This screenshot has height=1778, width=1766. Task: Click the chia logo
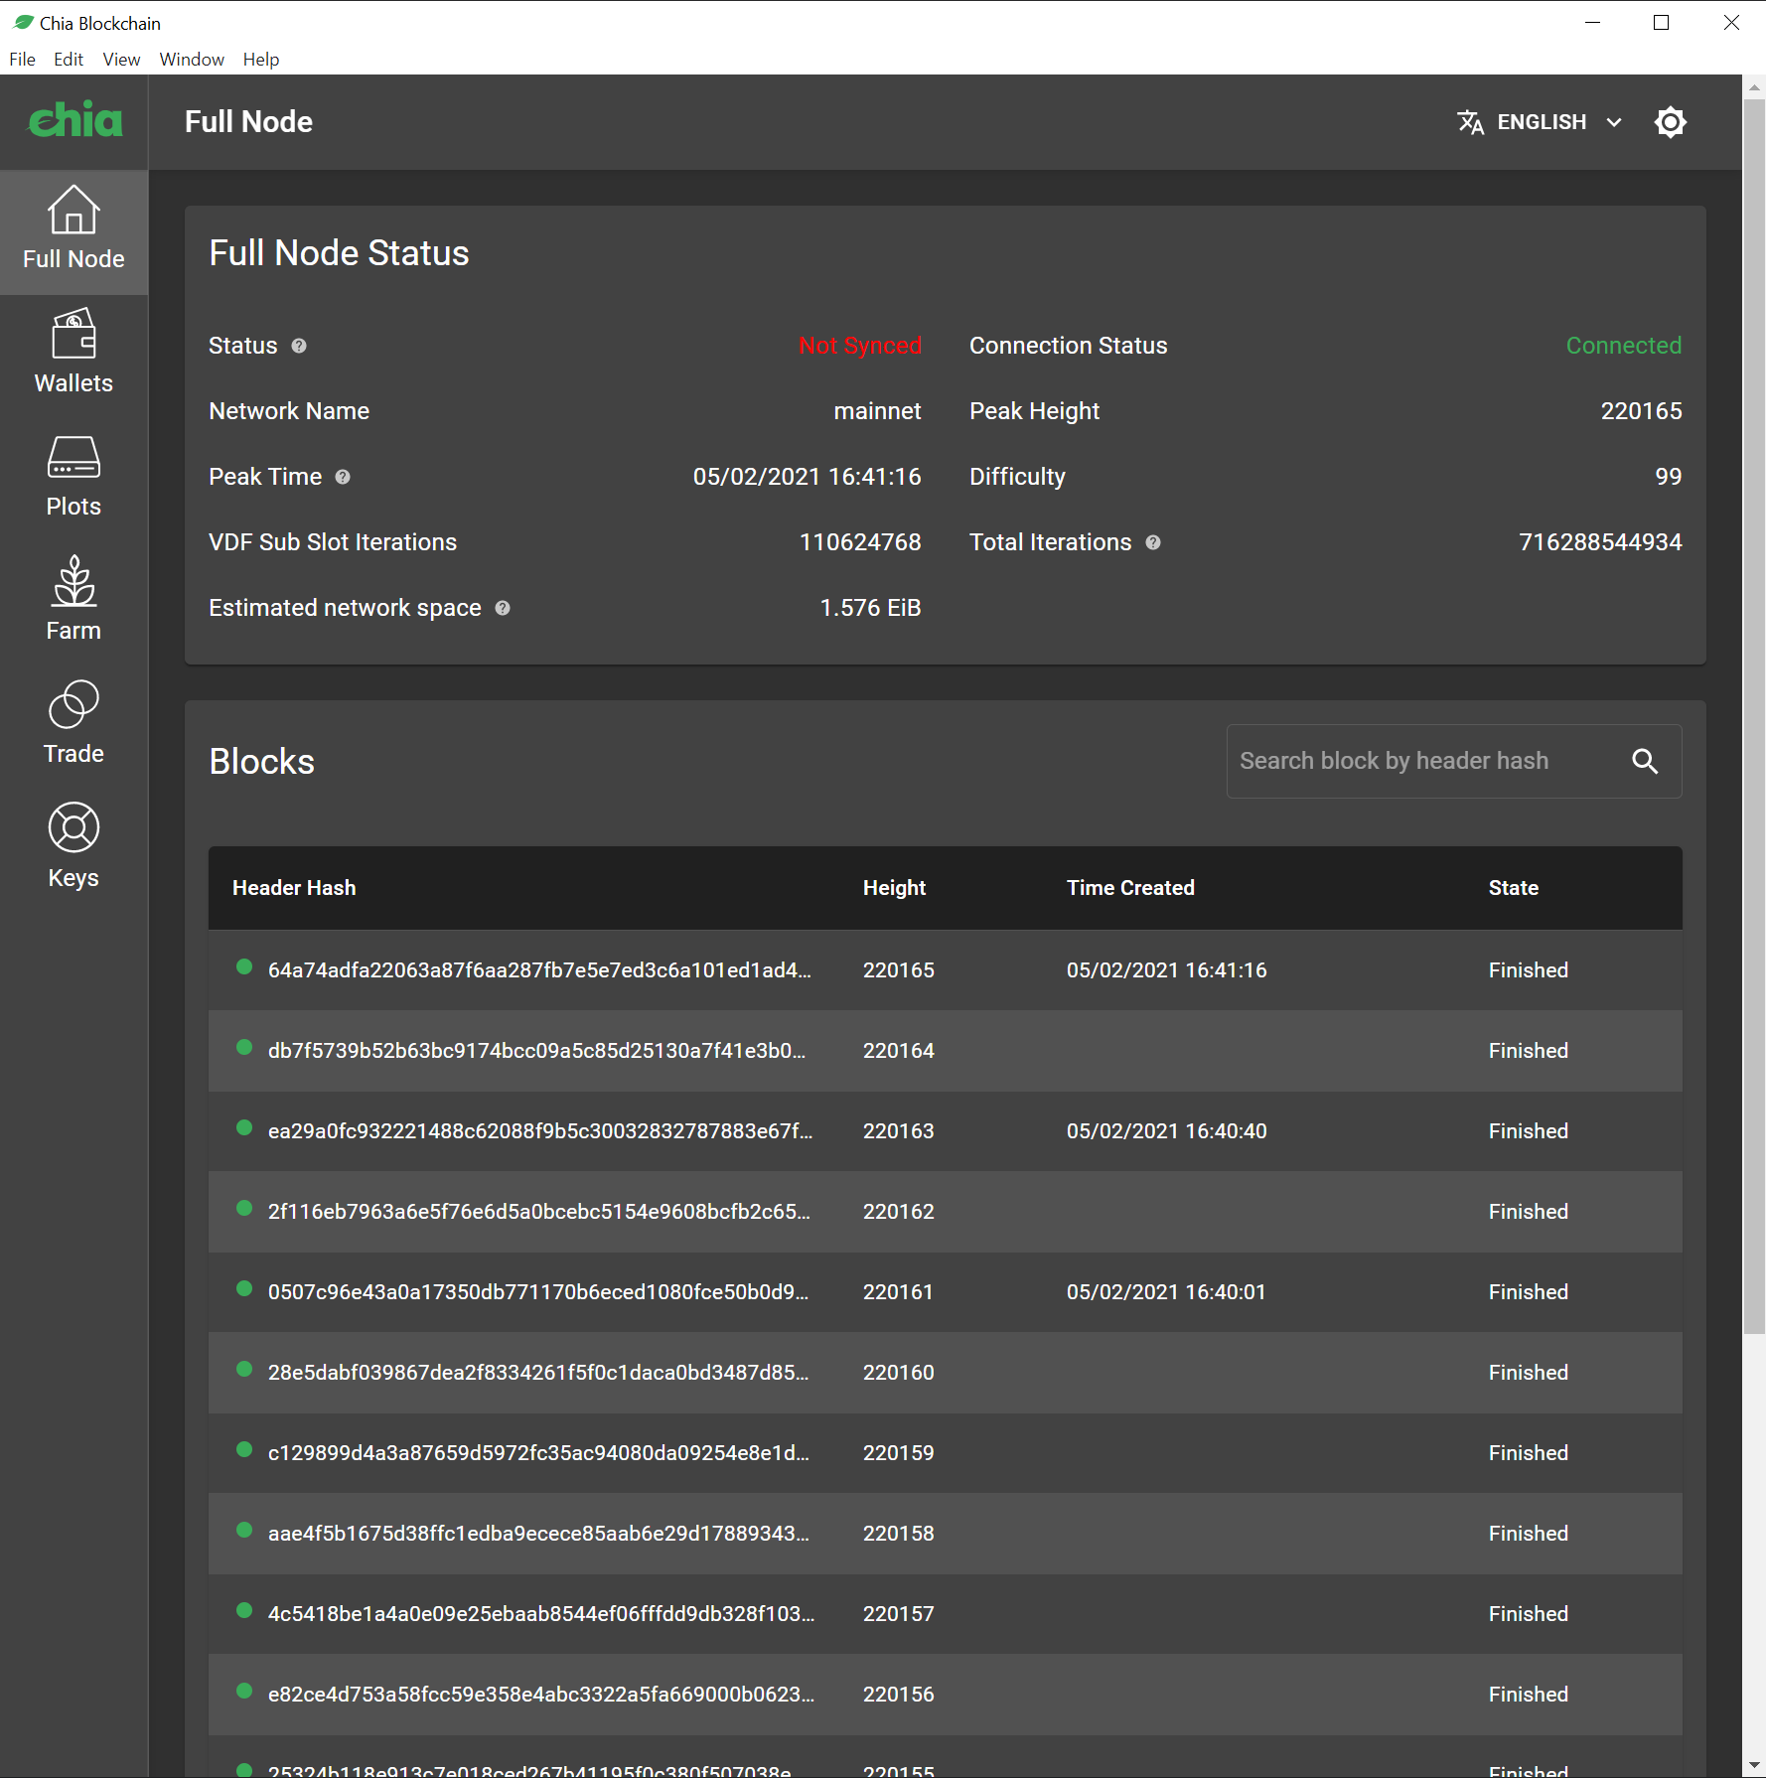pyautogui.click(x=75, y=120)
